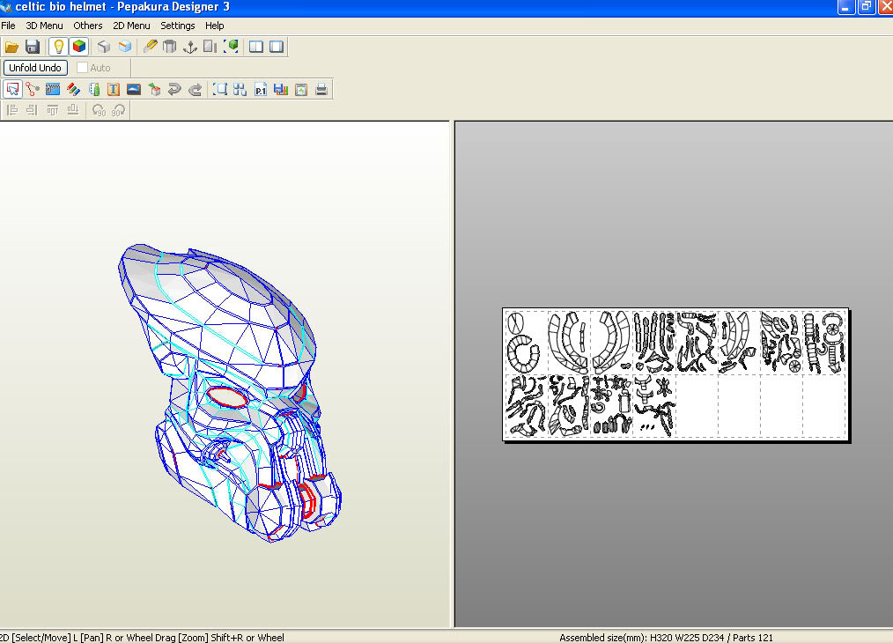Click the P.1 page icon
This screenshot has width=893, height=643.
coord(261,90)
